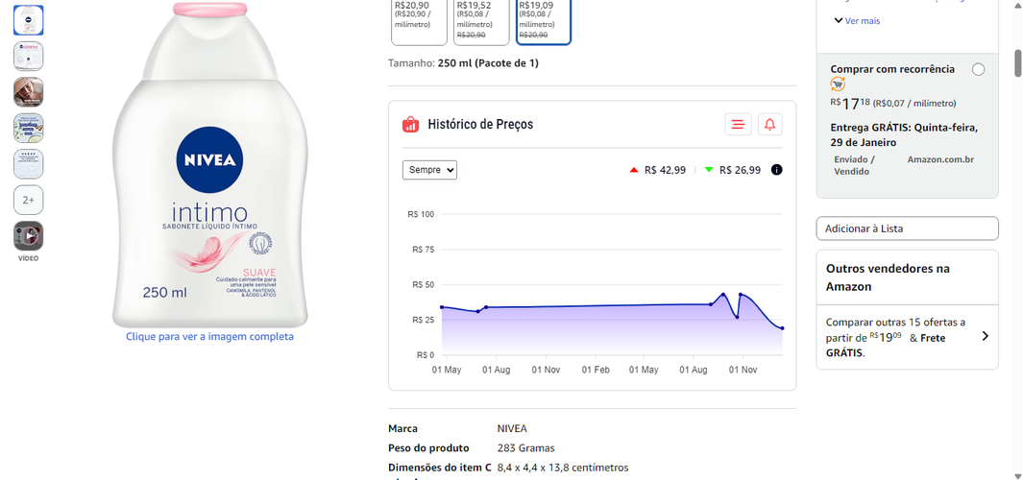
Task: Click the price info circle icon
Action: pyautogui.click(x=776, y=170)
